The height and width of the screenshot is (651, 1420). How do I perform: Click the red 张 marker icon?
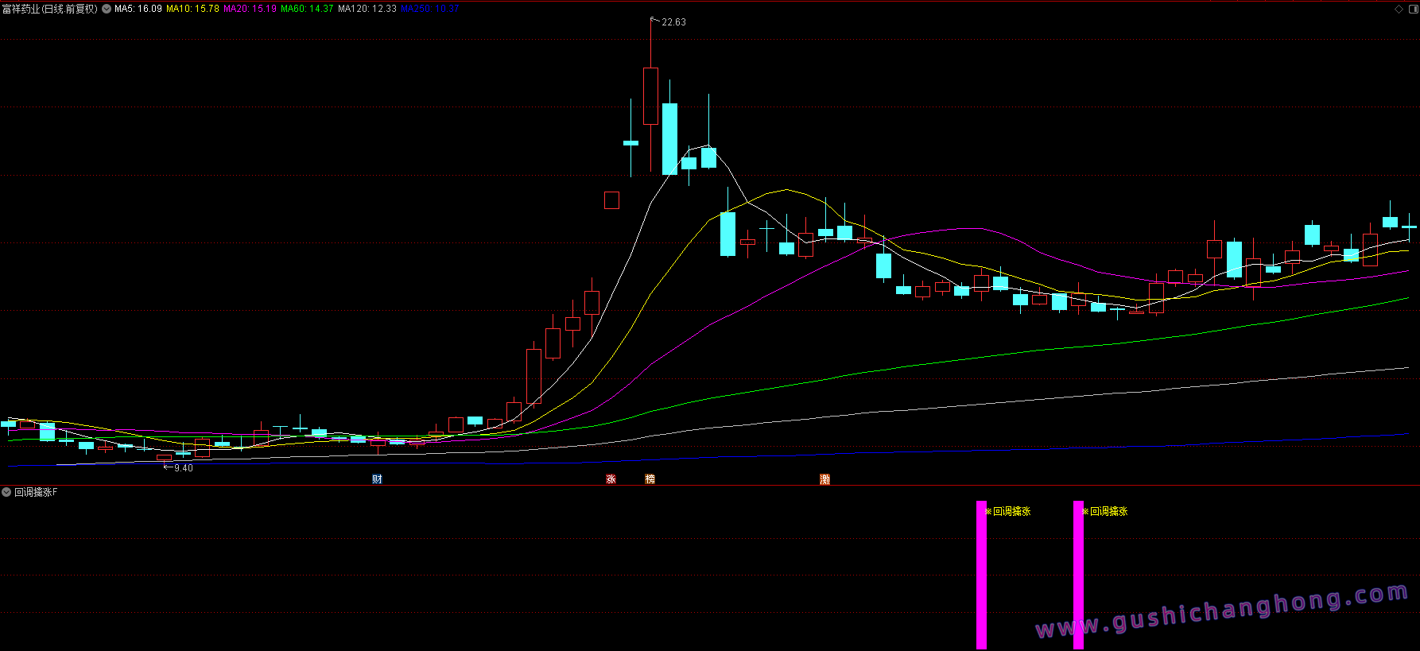(x=611, y=479)
